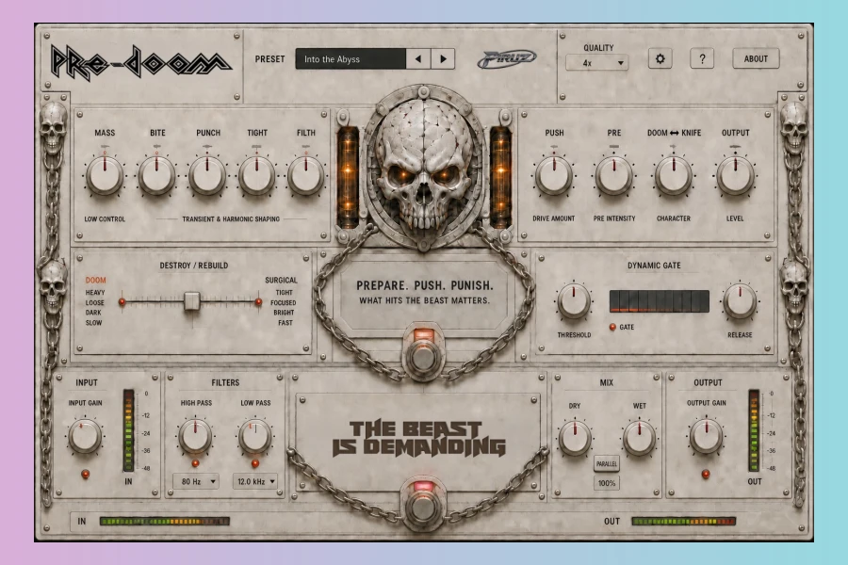The image size is (848, 565).
Task: Click the Destroy/Rebuild slider handle
Action: click(192, 301)
